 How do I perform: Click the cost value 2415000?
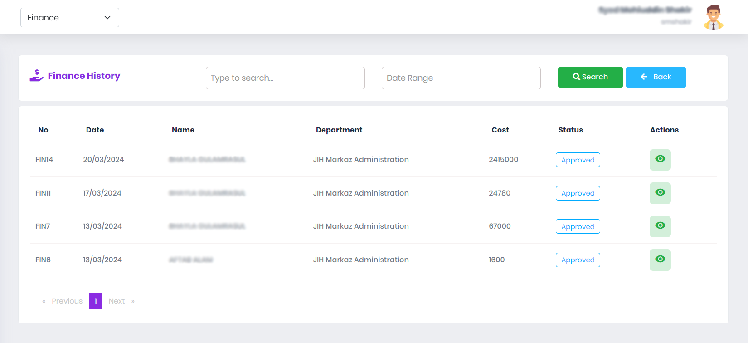point(503,160)
